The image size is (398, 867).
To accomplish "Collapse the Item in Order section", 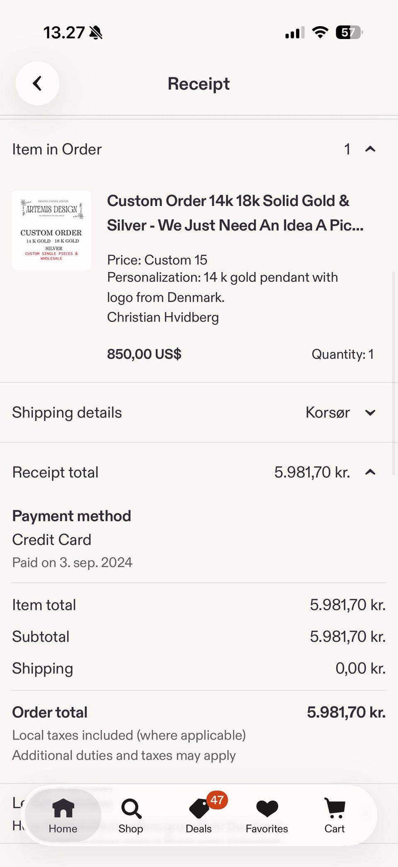I will pyautogui.click(x=370, y=149).
